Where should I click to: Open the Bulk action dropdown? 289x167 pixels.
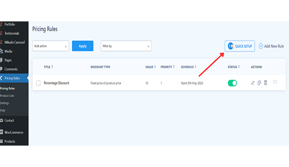51,46
